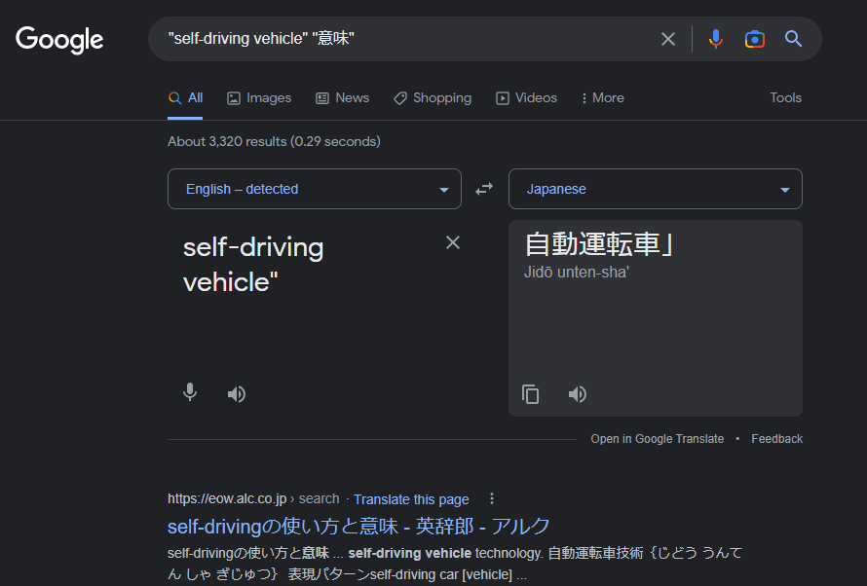Swap source and target languages
The image size is (867, 586).
(x=484, y=189)
